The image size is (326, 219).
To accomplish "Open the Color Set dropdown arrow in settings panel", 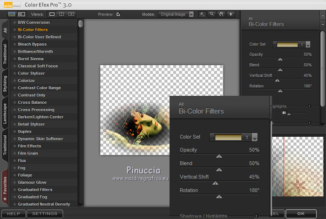I will (x=308, y=45).
